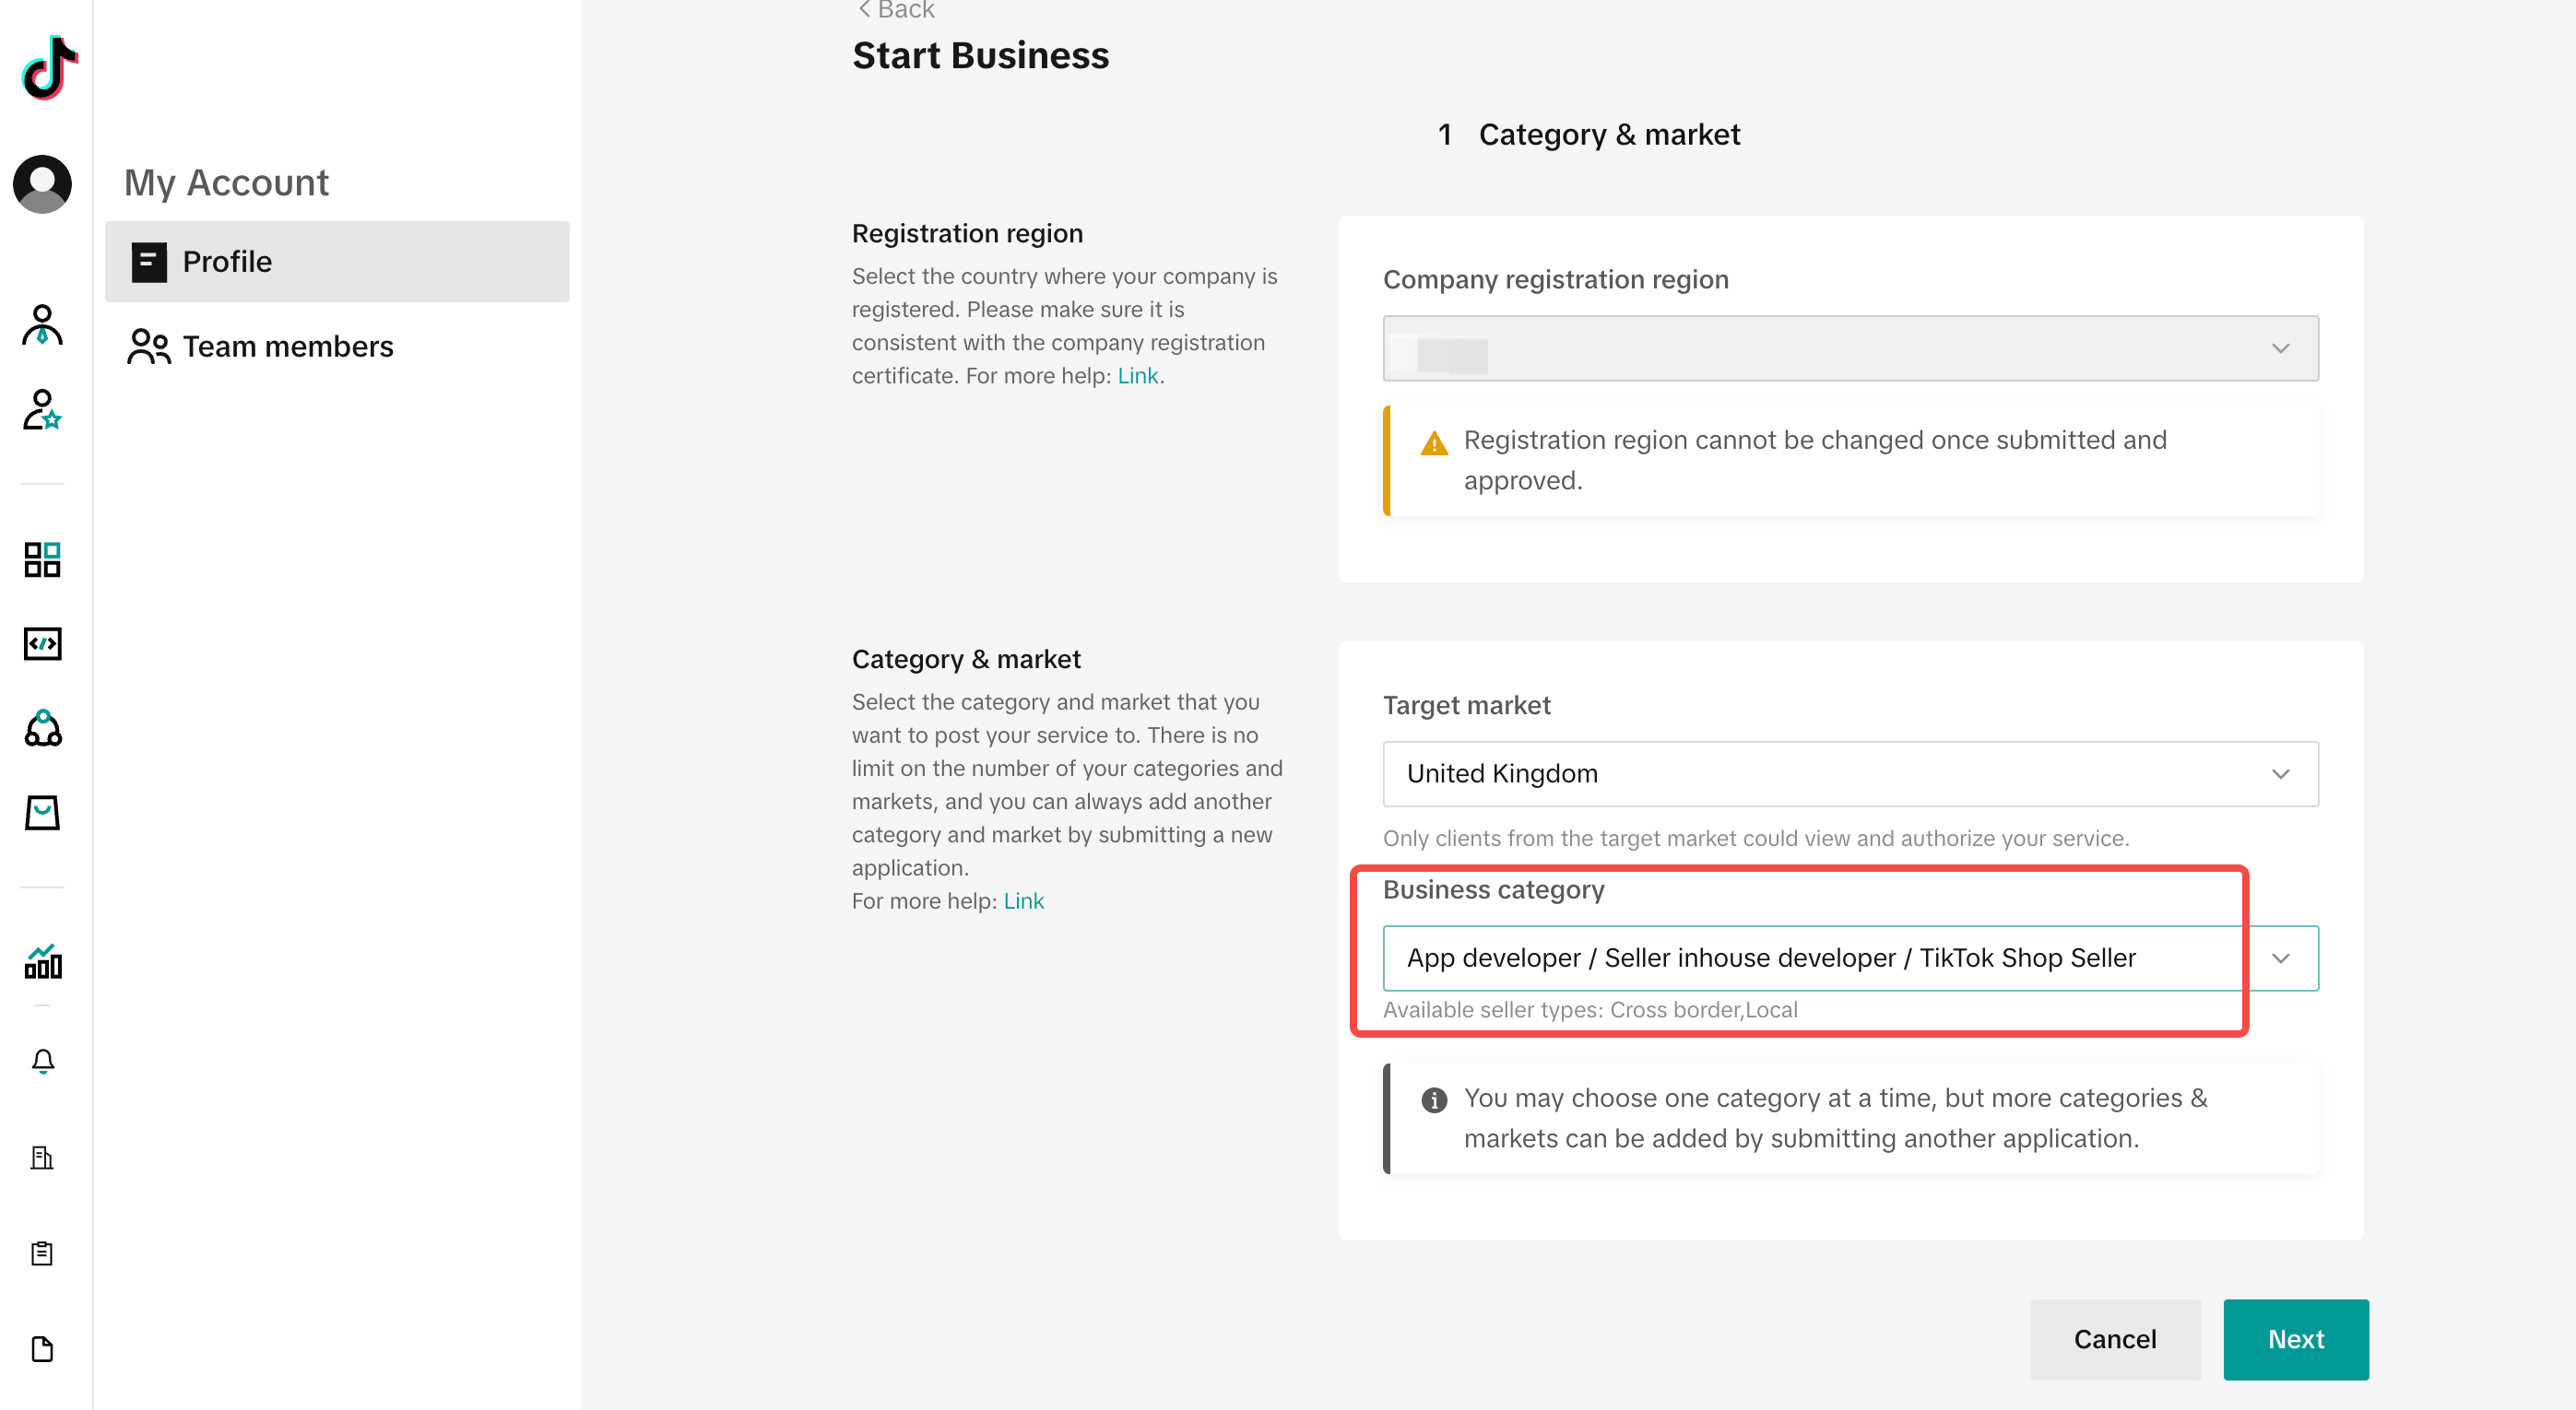Screen dimensions: 2576x1410
Task: Click the building sidebar icon
Action: [42, 1157]
